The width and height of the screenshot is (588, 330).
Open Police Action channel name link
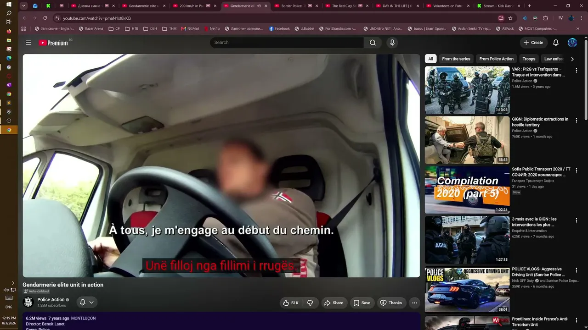(x=51, y=300)
